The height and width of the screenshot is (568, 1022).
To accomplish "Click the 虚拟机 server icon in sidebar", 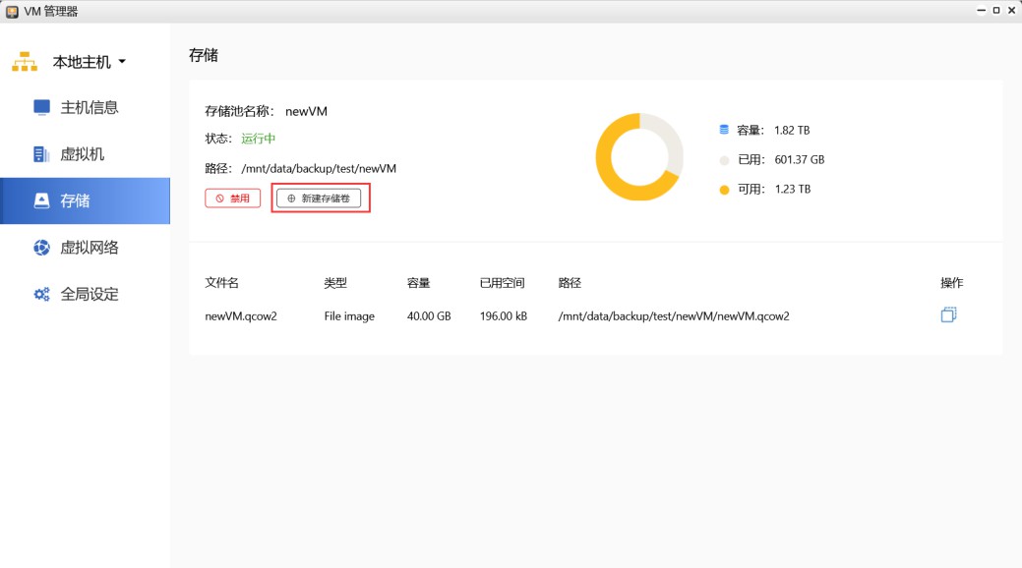I will [x=41, y=154].
